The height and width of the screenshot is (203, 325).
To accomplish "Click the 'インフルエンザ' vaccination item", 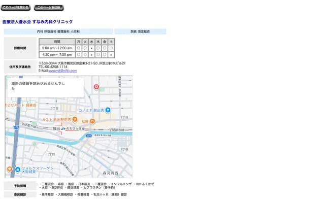I will pyautogui.click(x=121, y=184).
